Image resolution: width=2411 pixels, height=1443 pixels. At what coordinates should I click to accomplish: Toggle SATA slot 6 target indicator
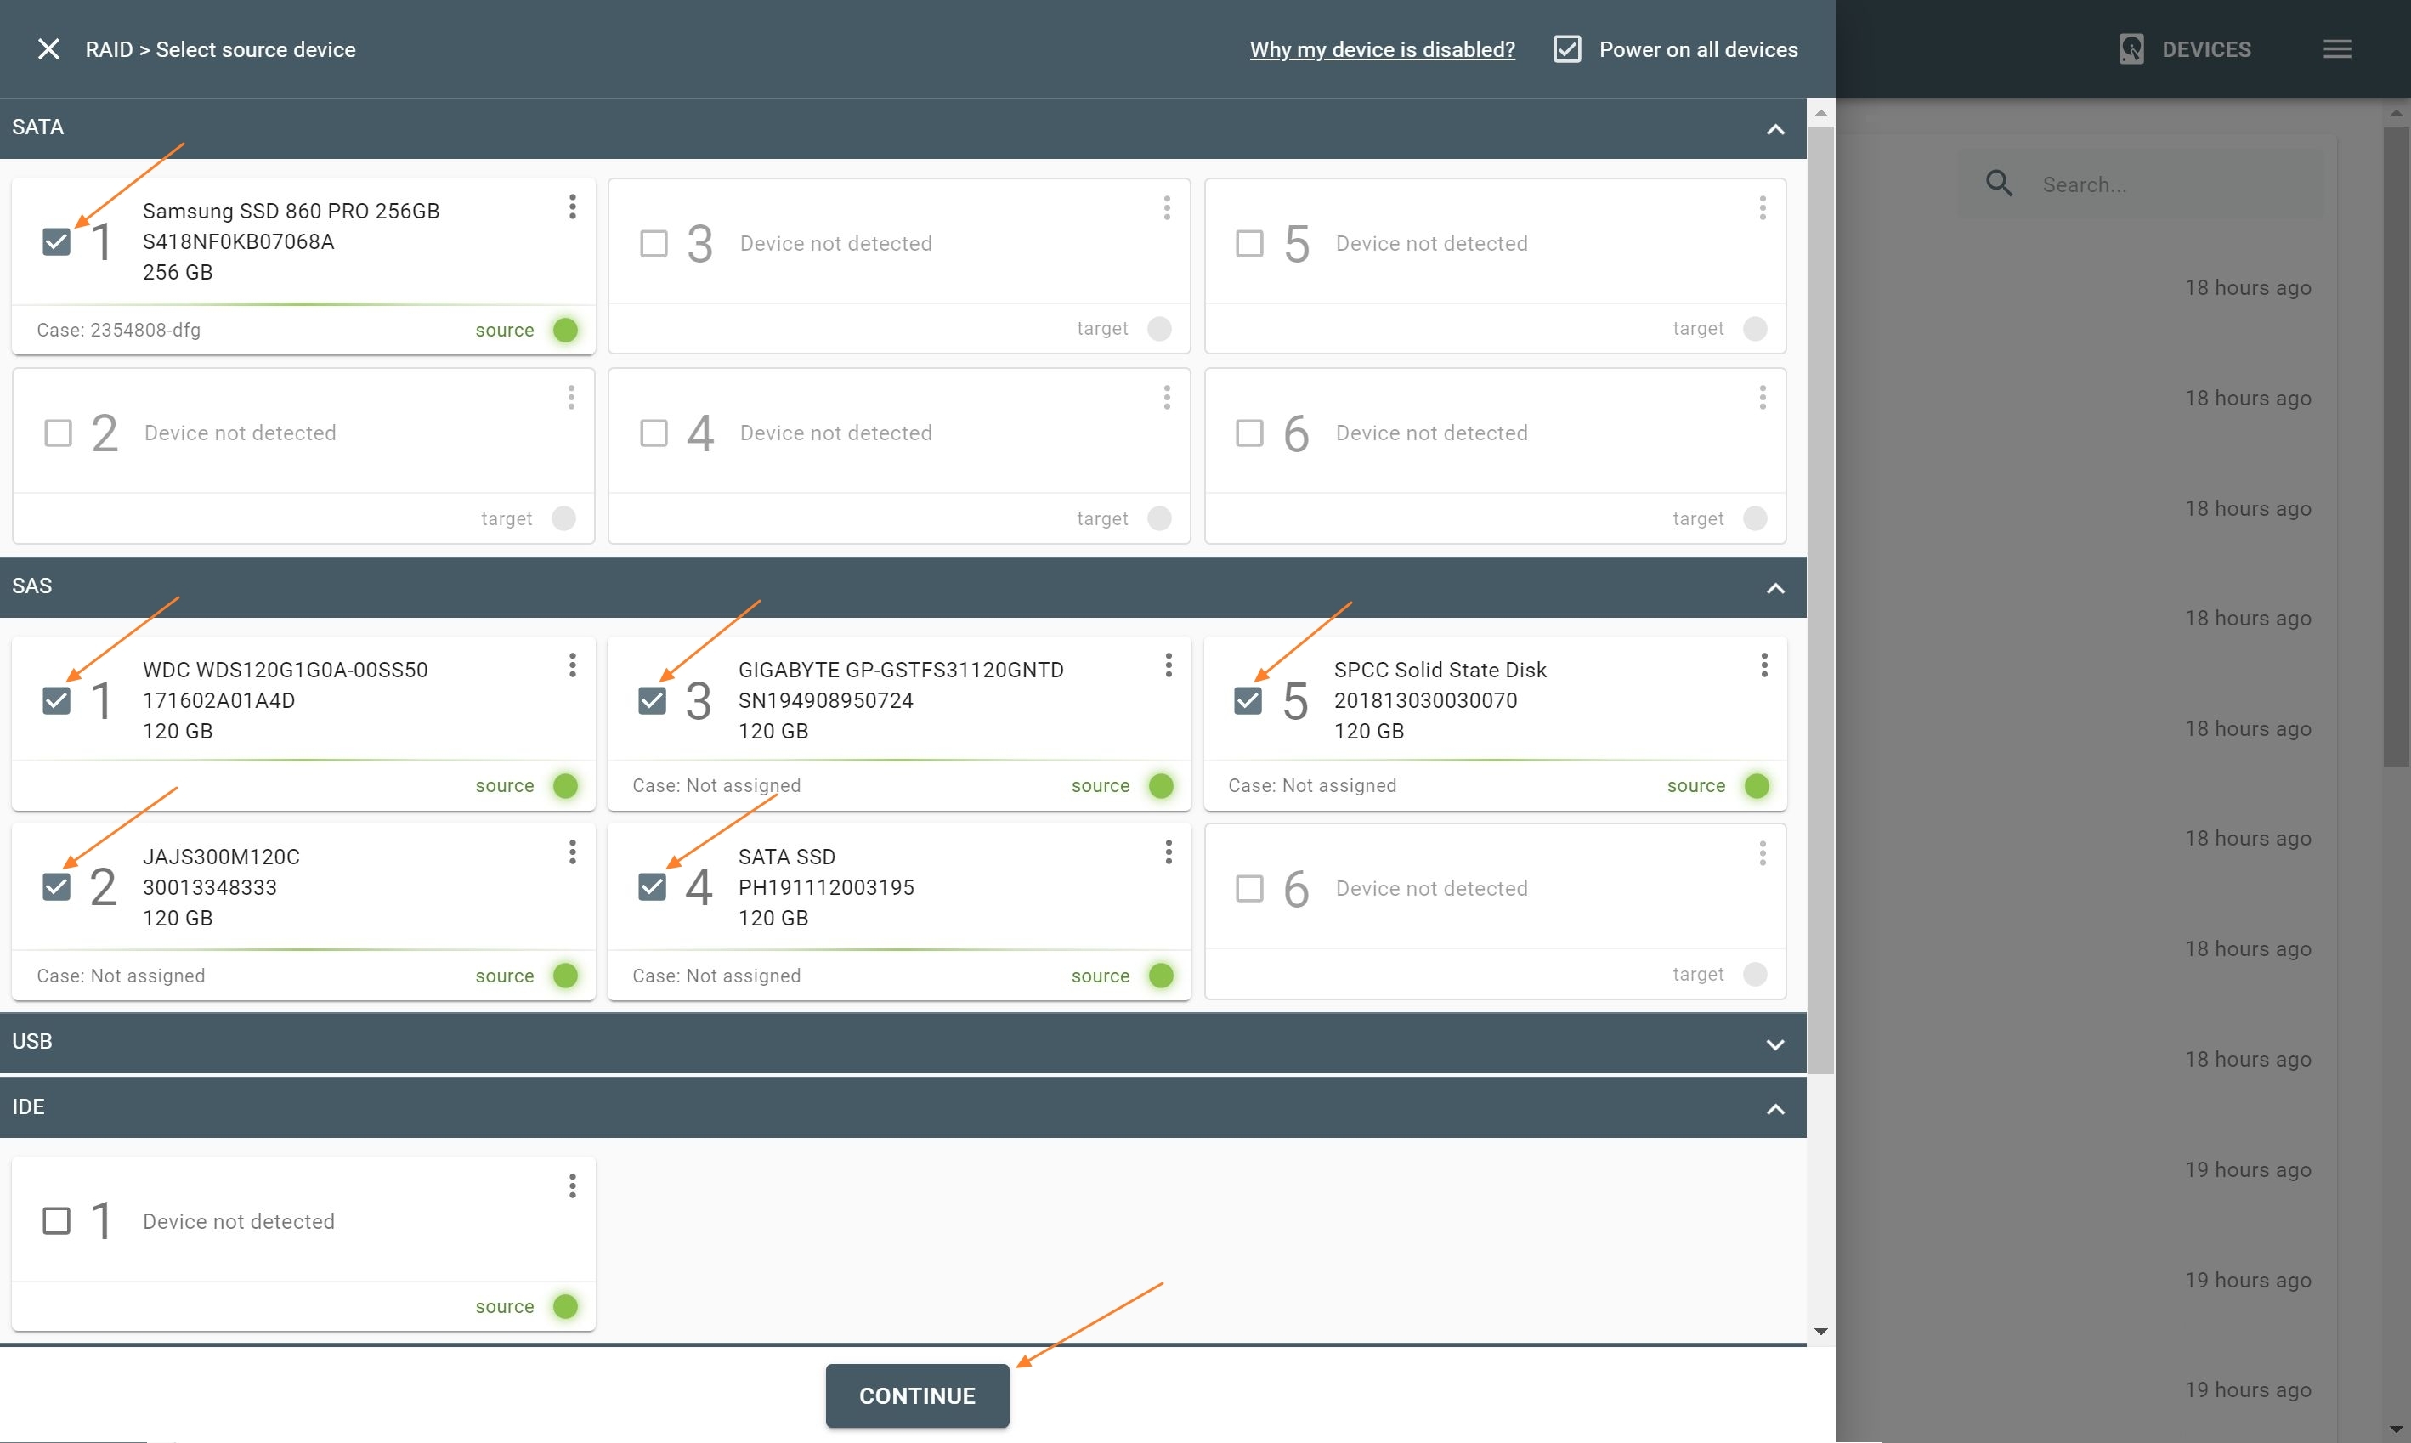(x=1755, y=518)
